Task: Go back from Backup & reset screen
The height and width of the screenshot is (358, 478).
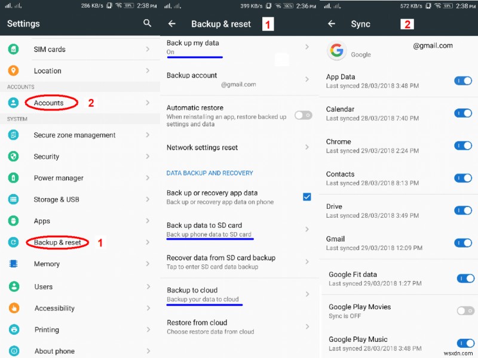Action: tap(171, 23)
